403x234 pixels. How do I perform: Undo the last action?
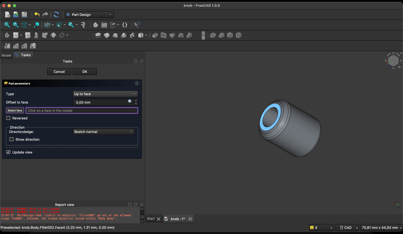coord(37,14)
